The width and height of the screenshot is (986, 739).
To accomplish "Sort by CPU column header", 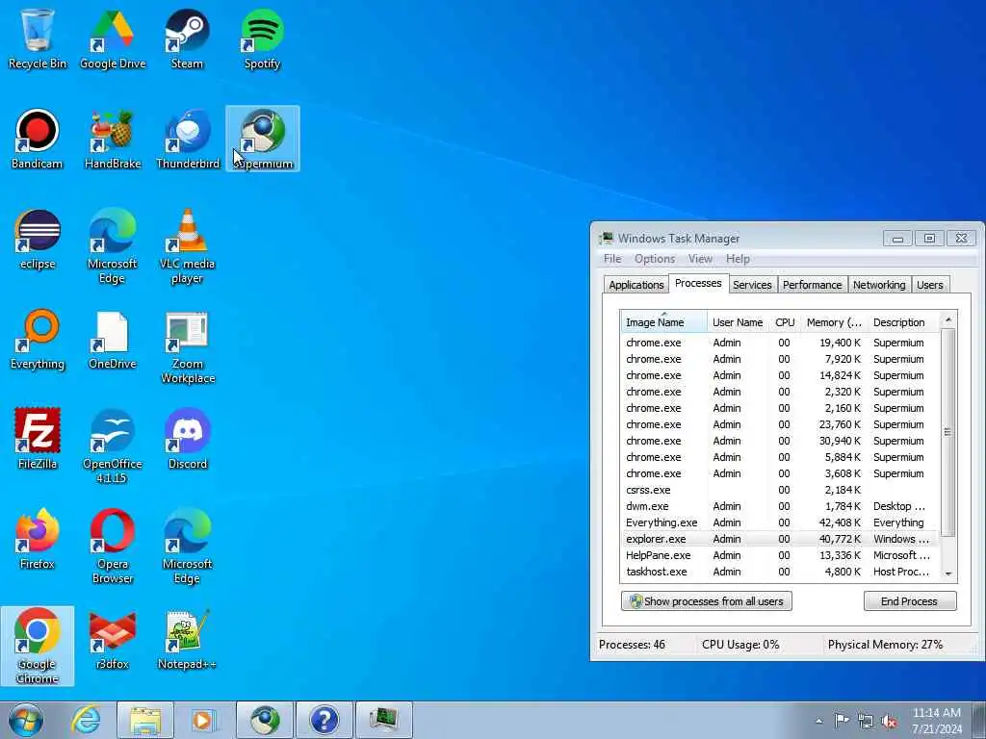I will pyautogui.click(x=785, y=322).
